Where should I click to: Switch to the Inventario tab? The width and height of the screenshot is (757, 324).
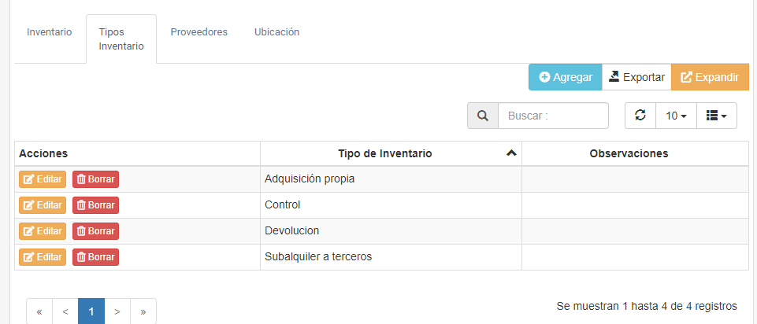pyautogui.click(x=50, y=32)
